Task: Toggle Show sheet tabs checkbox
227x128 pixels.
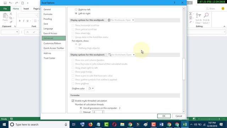Action: pos(73,33)
